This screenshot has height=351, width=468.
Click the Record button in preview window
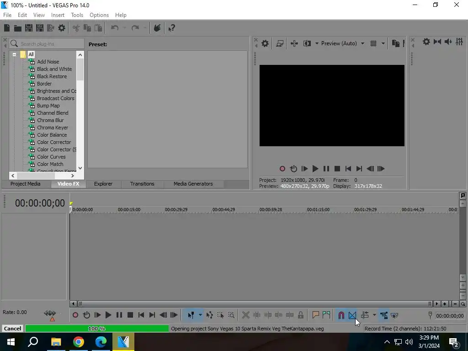(282, 169)
